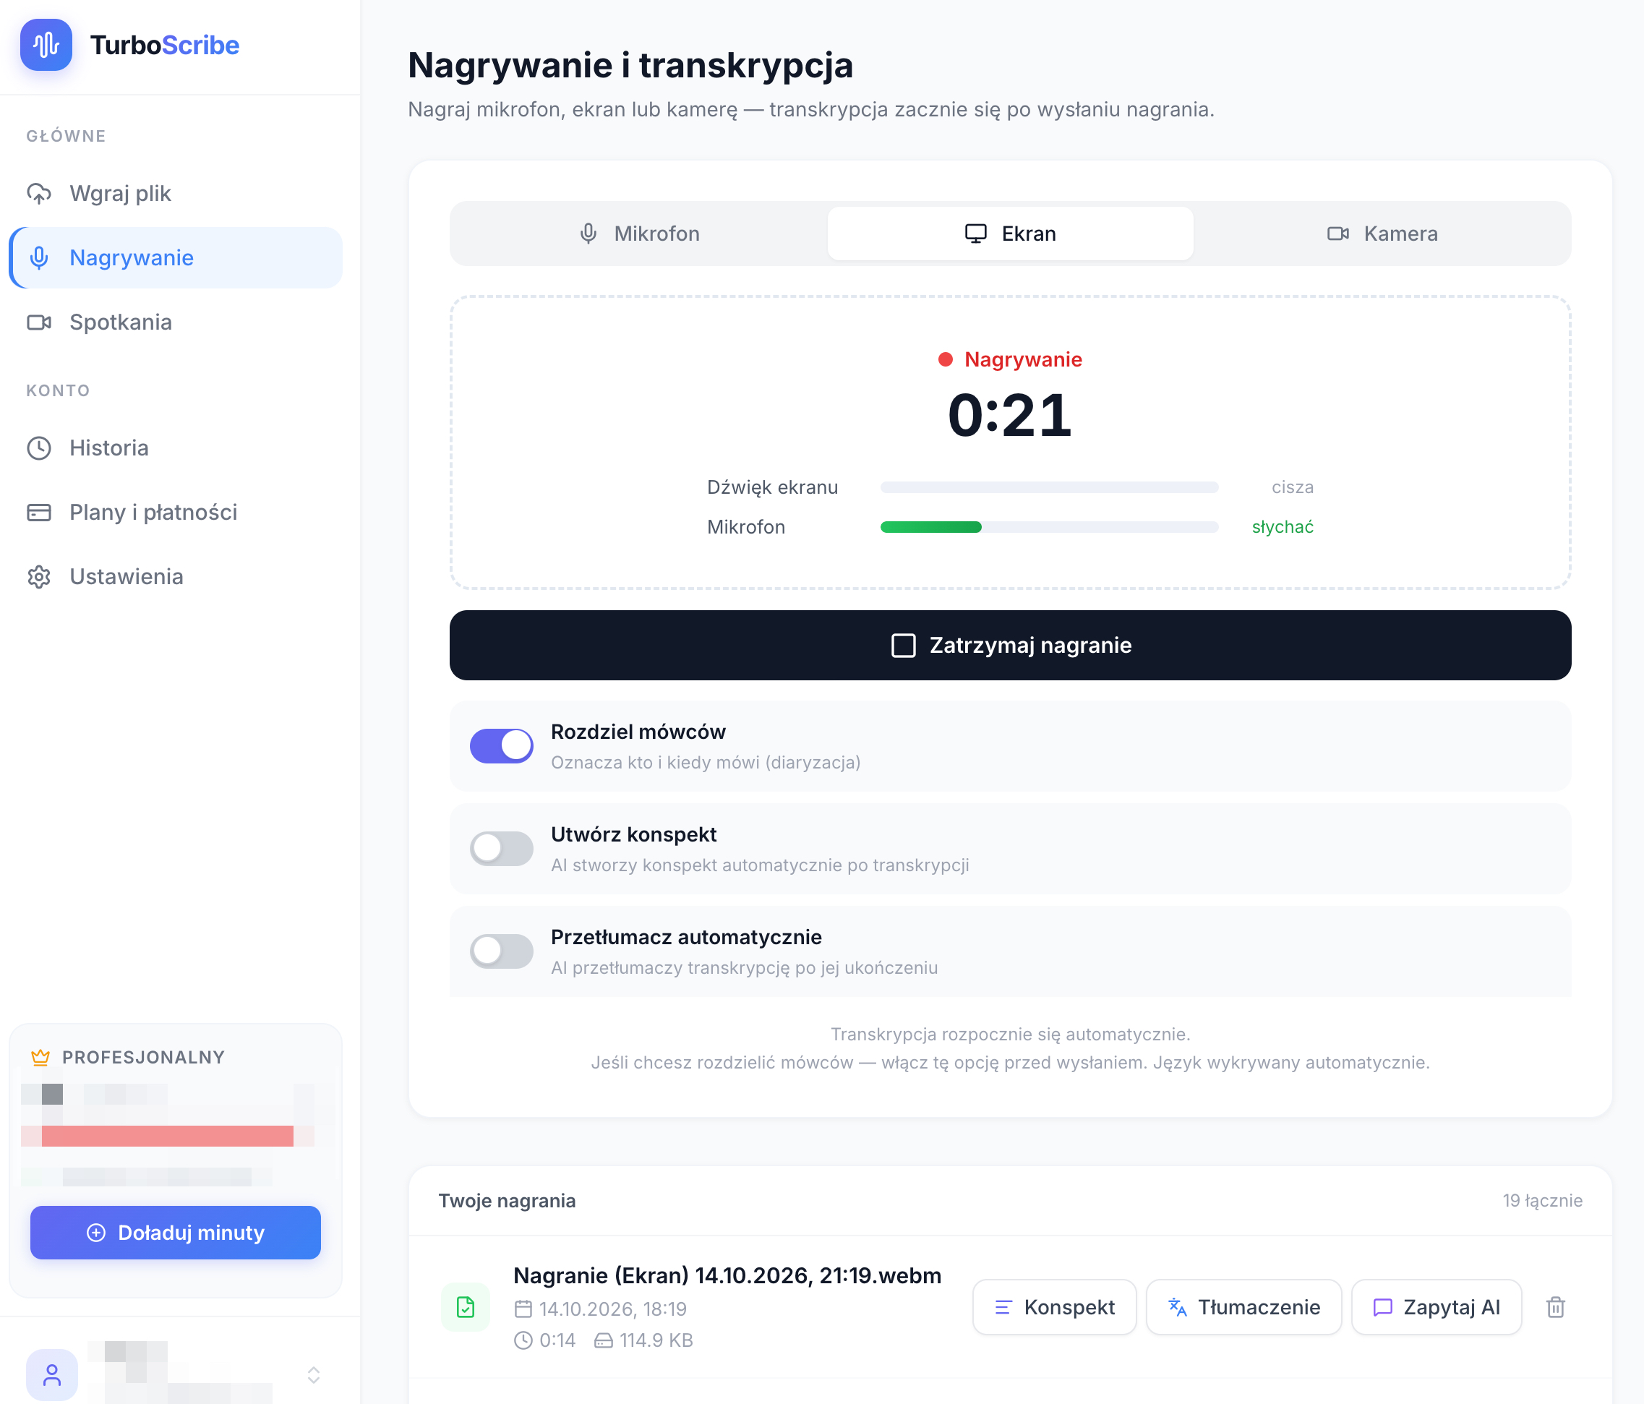
Task: Click Zapytaj AI for the Ekran recording
Action: 1436,1307
